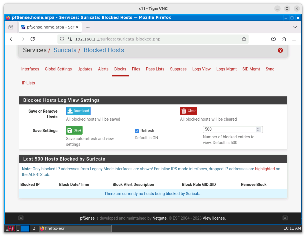The height and width of the screenshot is (237, 306).
Task: Open the Pass Lists tab
Action: click(155, 69)
